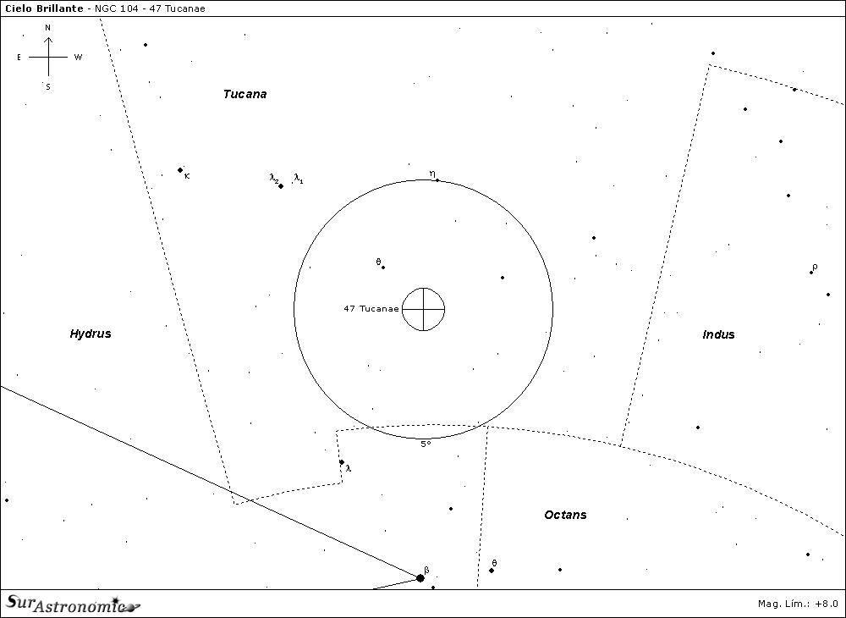Click the 47 Tucanae cluster crosshair symbol
The width and height of the screenshot is (846, 618).
click(x=423, y=309)
